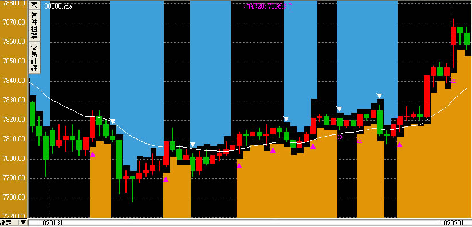The image size is (472, 227).
Task: Select the lowest magenta triangle near 7790
Action: coord(166,179)
